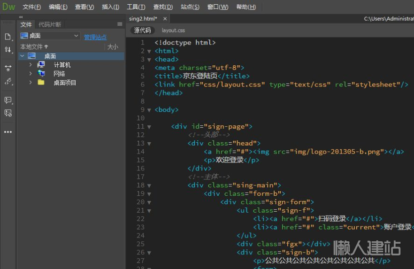Switch to the 代码片断 panel tab

click(50, 24)
